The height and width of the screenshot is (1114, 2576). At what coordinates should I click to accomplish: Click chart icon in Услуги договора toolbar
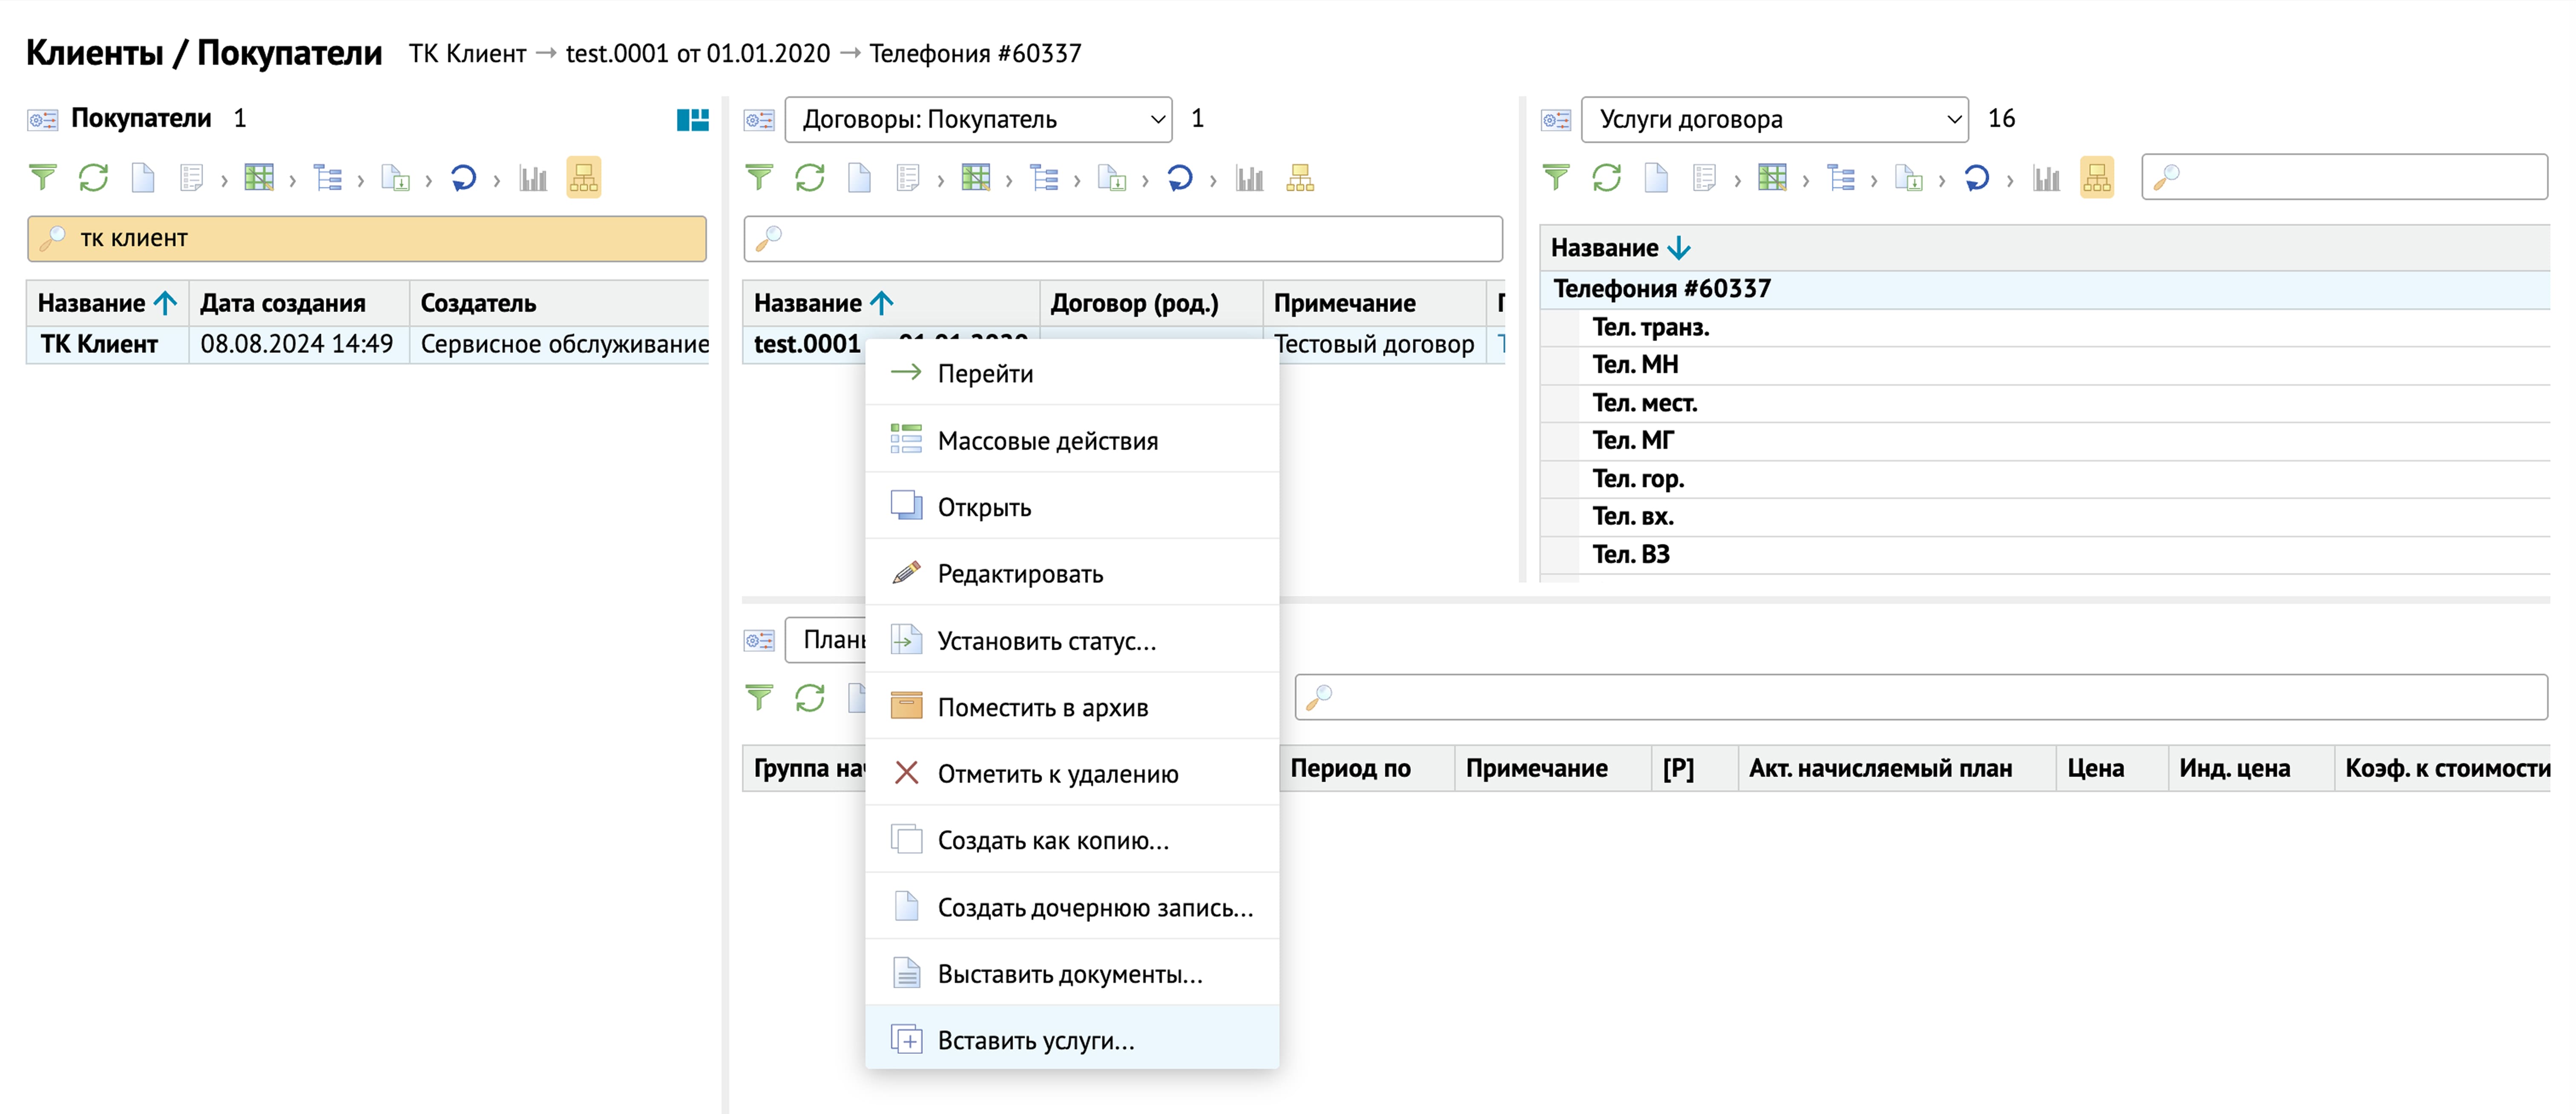point(2046,178)
